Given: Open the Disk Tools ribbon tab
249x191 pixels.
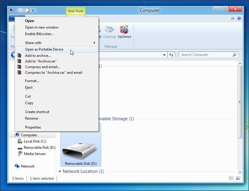Looking at the screenshot, I should click(76, 11).
